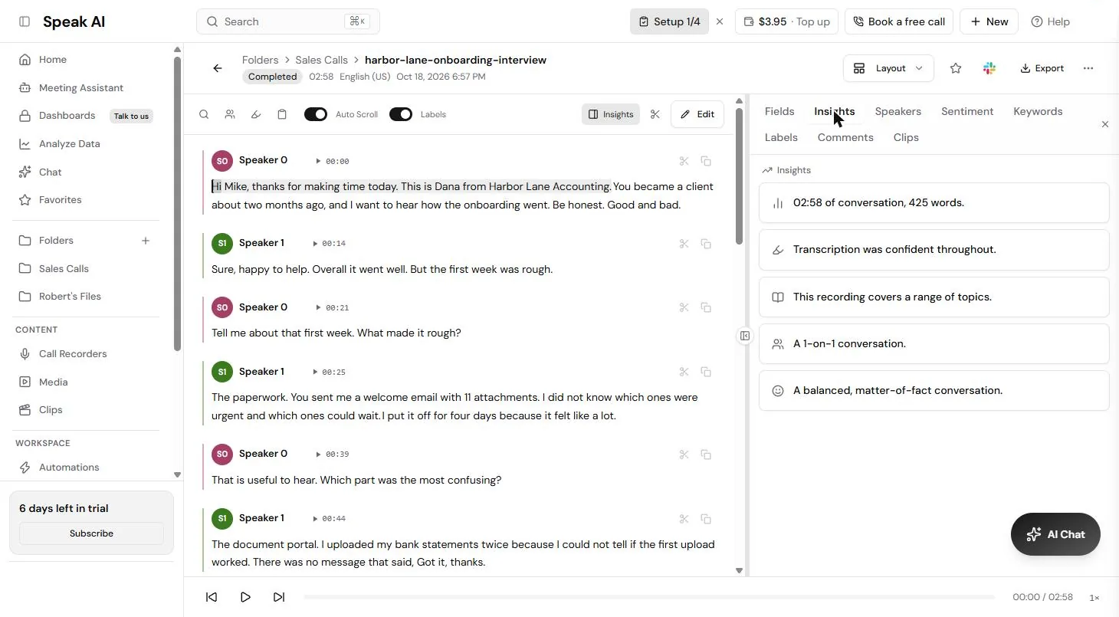Open the Layout dropdown

889,68
